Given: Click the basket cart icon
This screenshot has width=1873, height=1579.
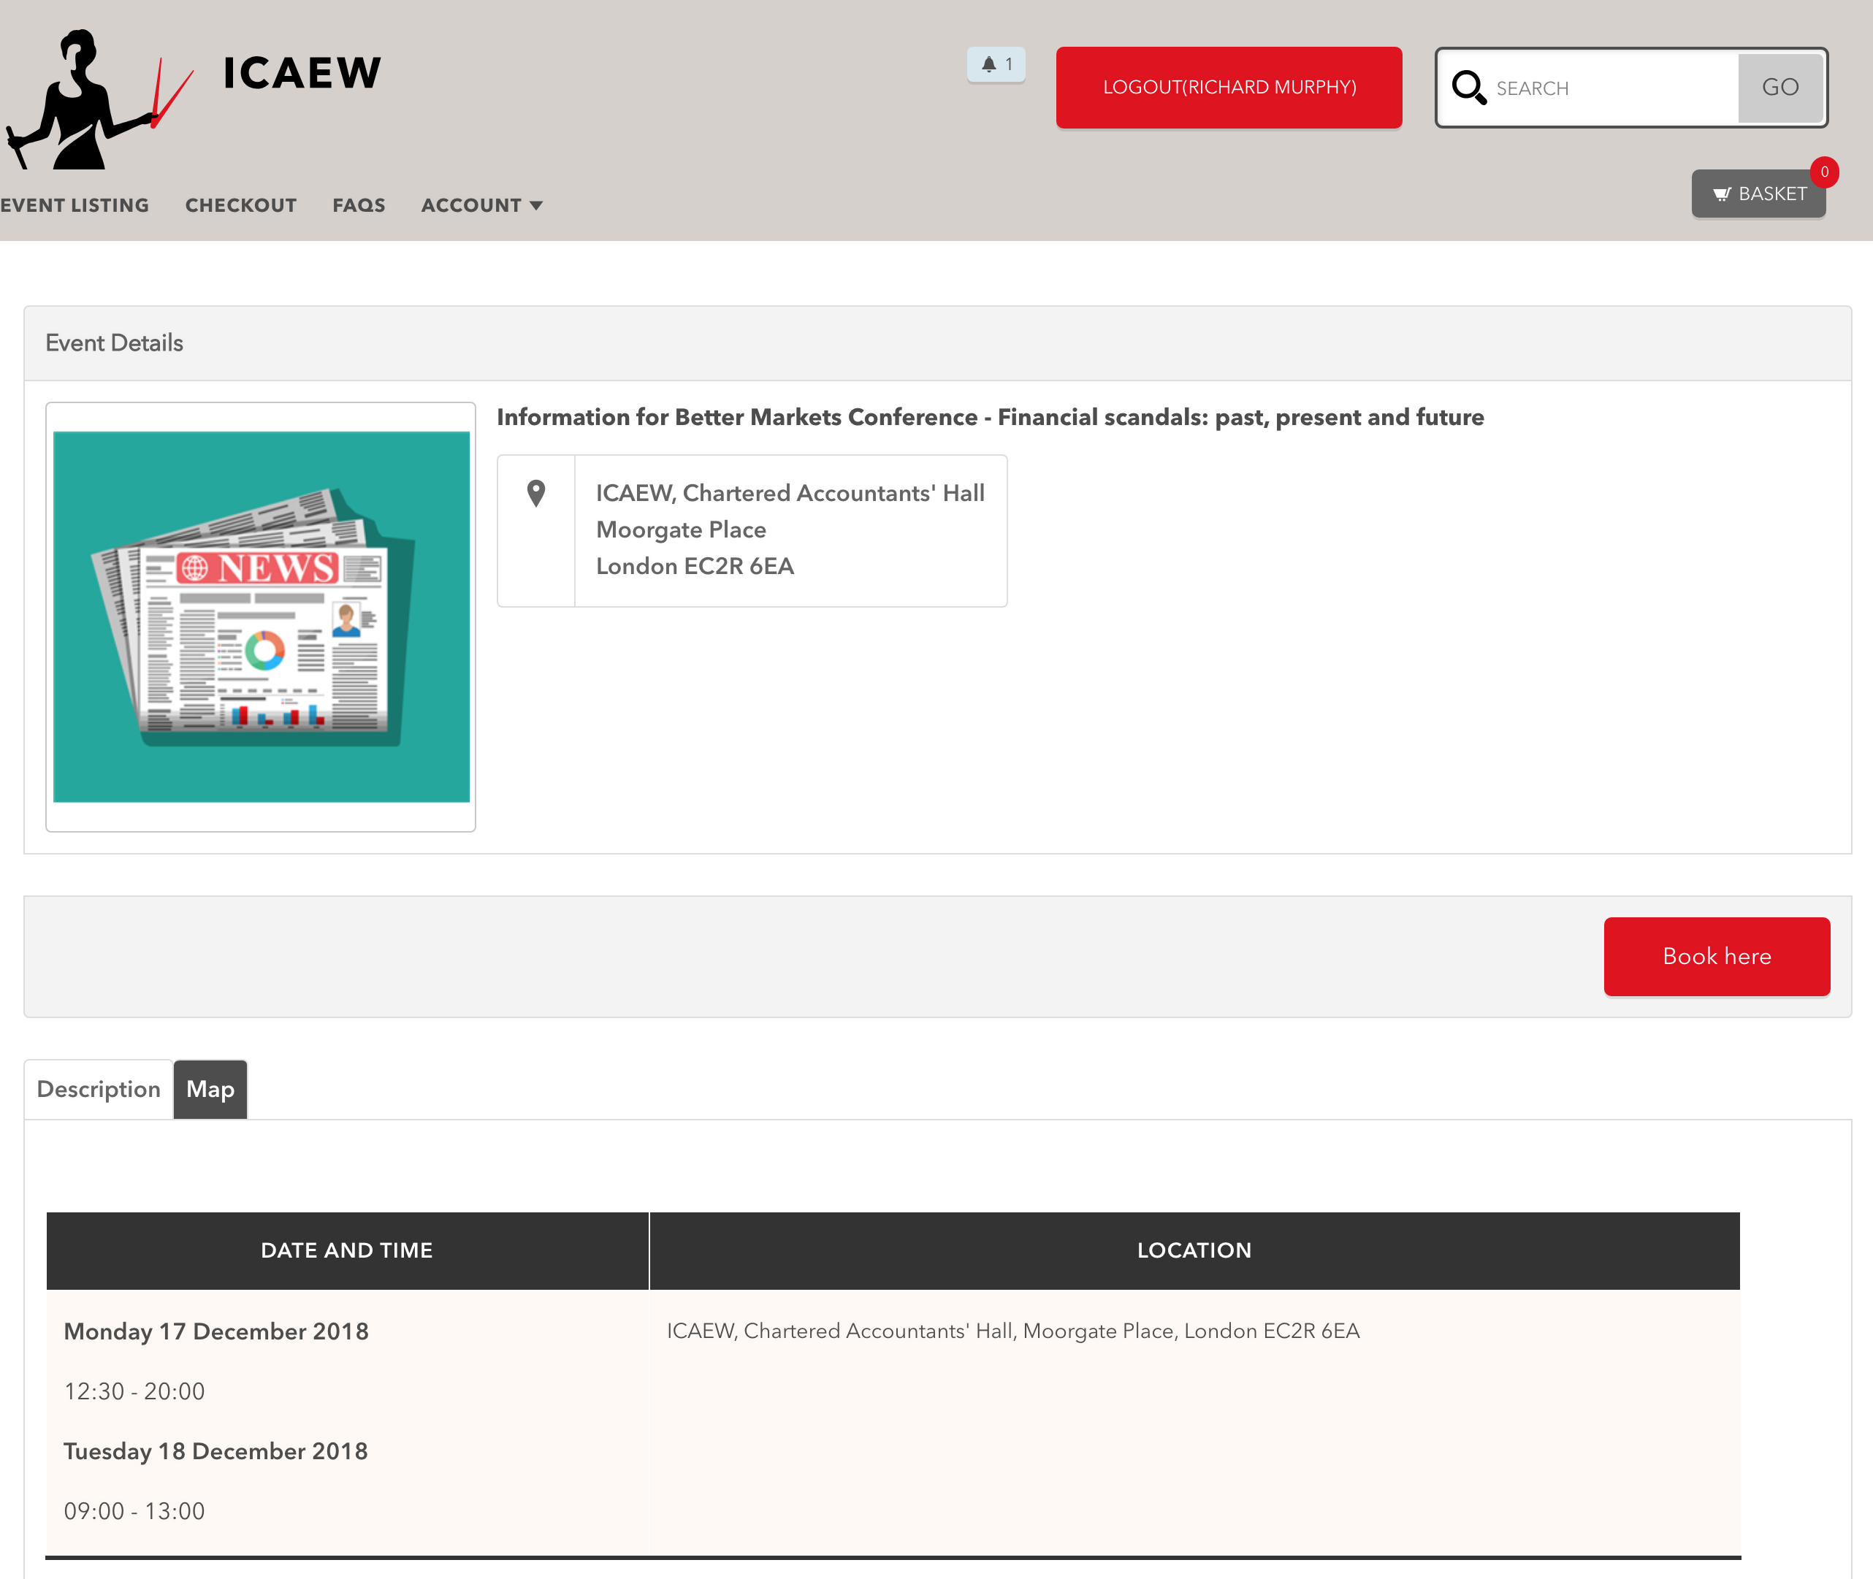Looking at the screenshot, I should pyautogui.click(x=1721, y=194).
